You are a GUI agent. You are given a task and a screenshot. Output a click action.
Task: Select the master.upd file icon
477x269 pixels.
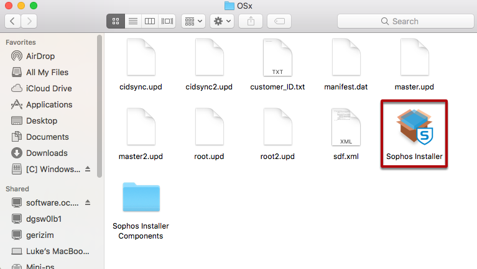click(415, 57)
